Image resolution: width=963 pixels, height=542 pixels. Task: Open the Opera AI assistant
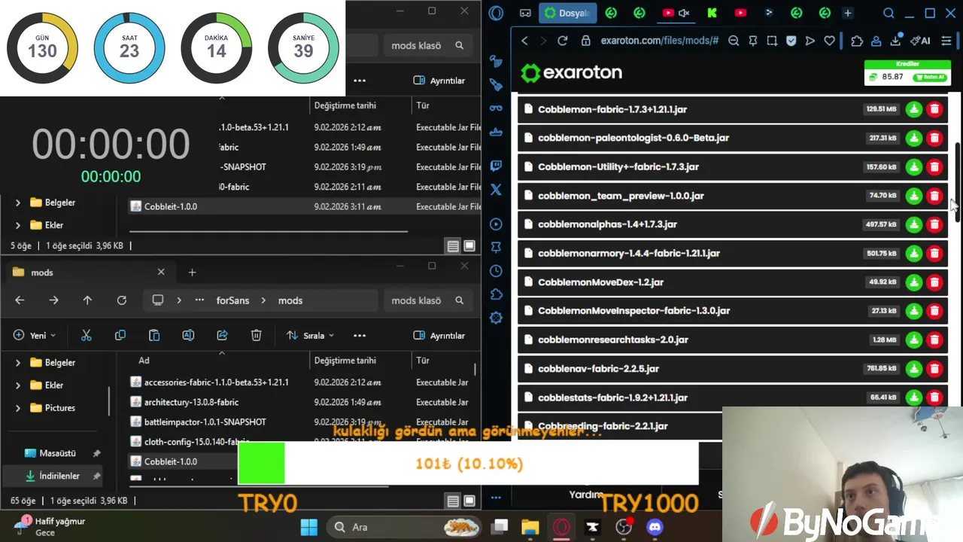[x=920, y=41]
